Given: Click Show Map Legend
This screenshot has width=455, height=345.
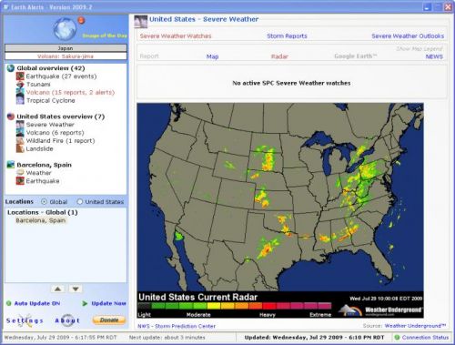Looking at the screenshot, I should pos(420,49).
